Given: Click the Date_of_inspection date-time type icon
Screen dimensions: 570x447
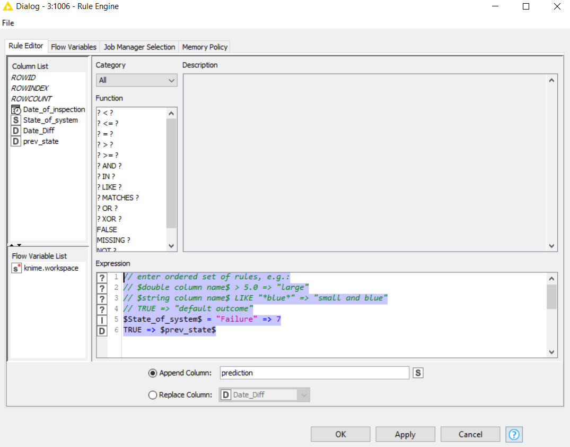Looking at the screenshot, I should 16,109.
